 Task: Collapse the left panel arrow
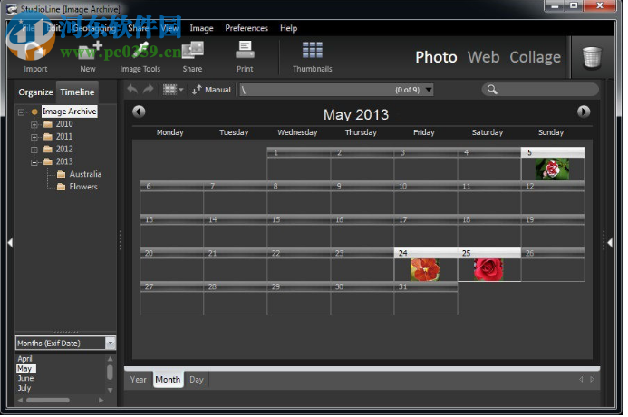click(10, 242)
